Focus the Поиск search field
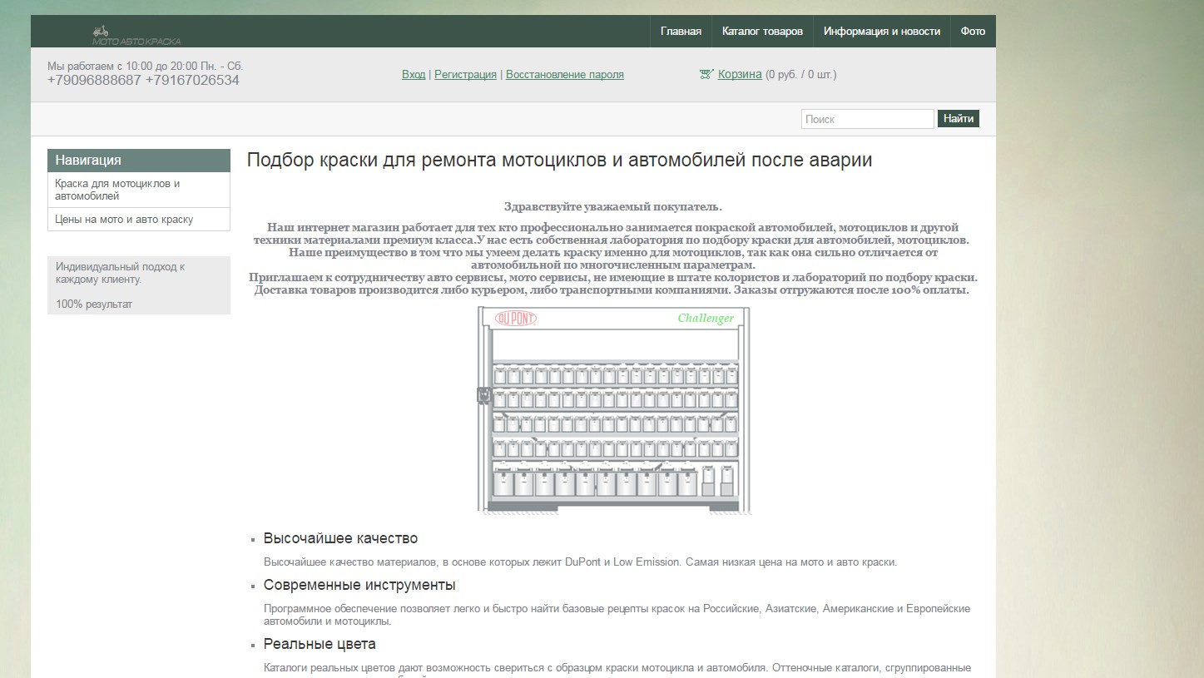1204x678 pixels. pyautogui.click(x=868, y=119)
